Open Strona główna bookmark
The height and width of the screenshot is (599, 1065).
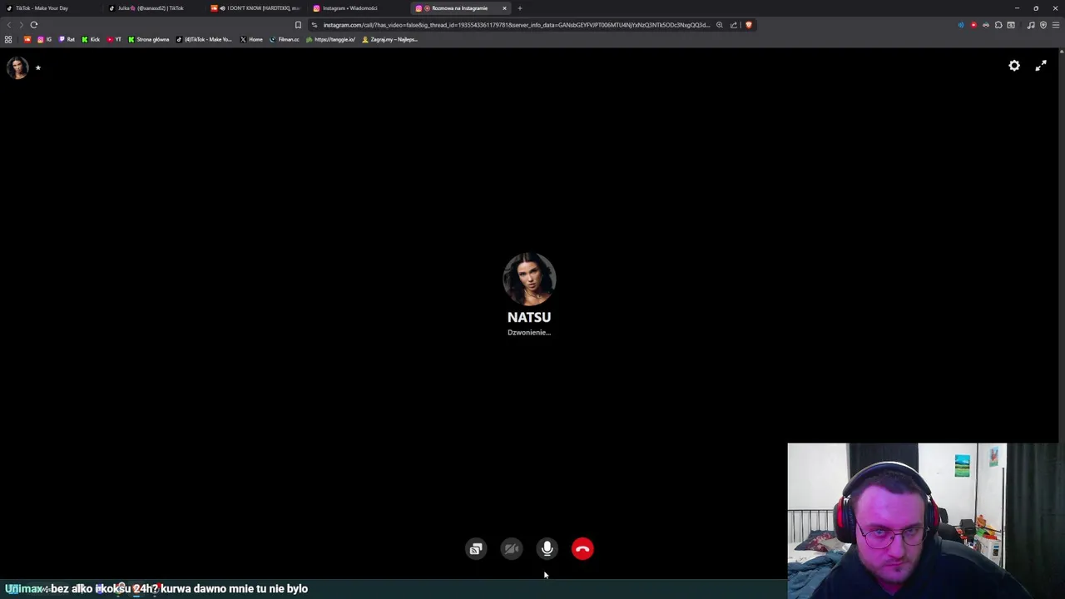pyautogui.click(x=148, y=39)
